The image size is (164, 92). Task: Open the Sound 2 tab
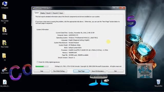(x=55, y=13)
